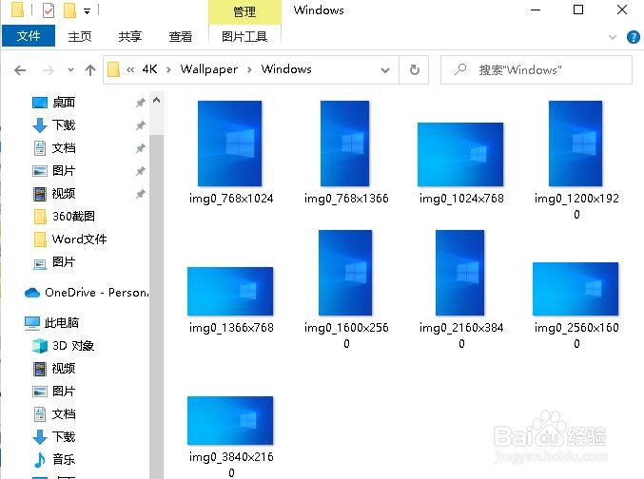Click the quick access new folder icon
This screenshot has height=479, width=644.
click(x=69, y=10)
